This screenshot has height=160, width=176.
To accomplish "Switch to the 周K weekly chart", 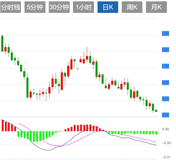I will pyautogui.click(x=132, y=7).
